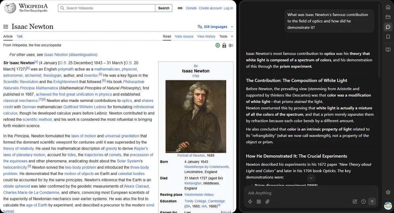394x213 pixels.
Task: Open the Woolsthorpe-by-Colsterworth link
Action: (207, 167)
